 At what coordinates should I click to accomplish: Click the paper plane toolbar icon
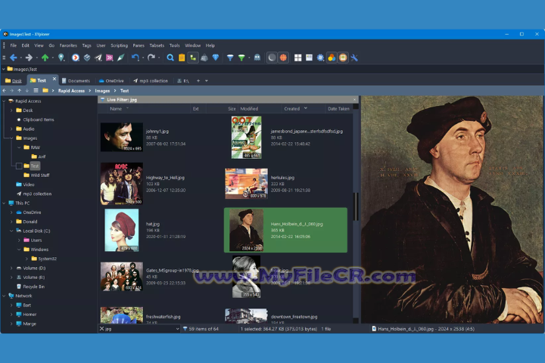(98, 57)
